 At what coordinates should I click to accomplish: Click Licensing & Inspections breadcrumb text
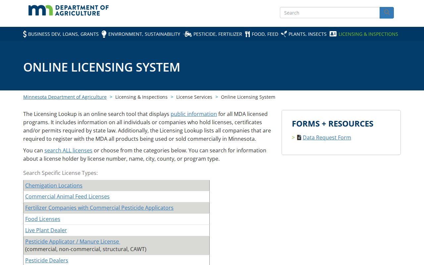[141, 97]
